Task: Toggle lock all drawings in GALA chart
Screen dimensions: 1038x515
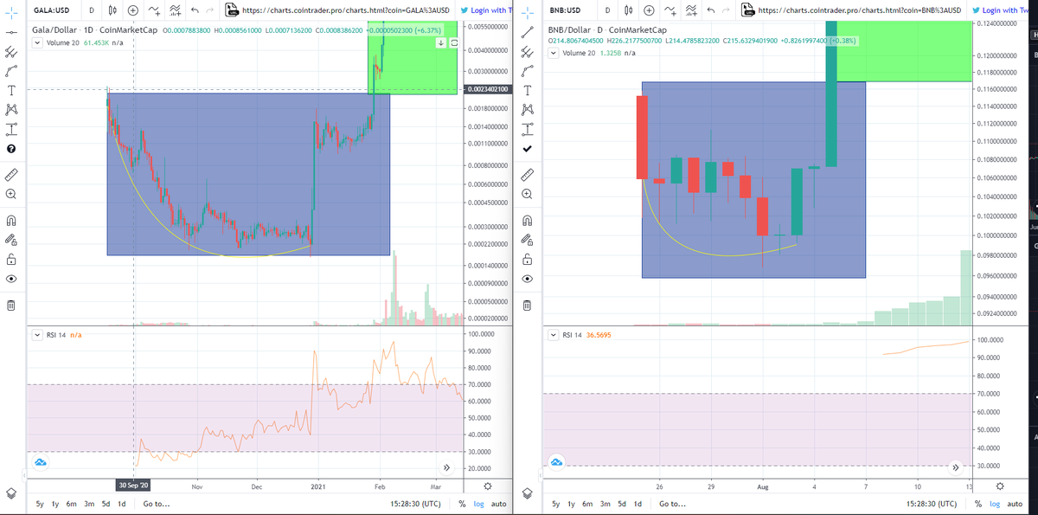Action: (x=10, y=258)
